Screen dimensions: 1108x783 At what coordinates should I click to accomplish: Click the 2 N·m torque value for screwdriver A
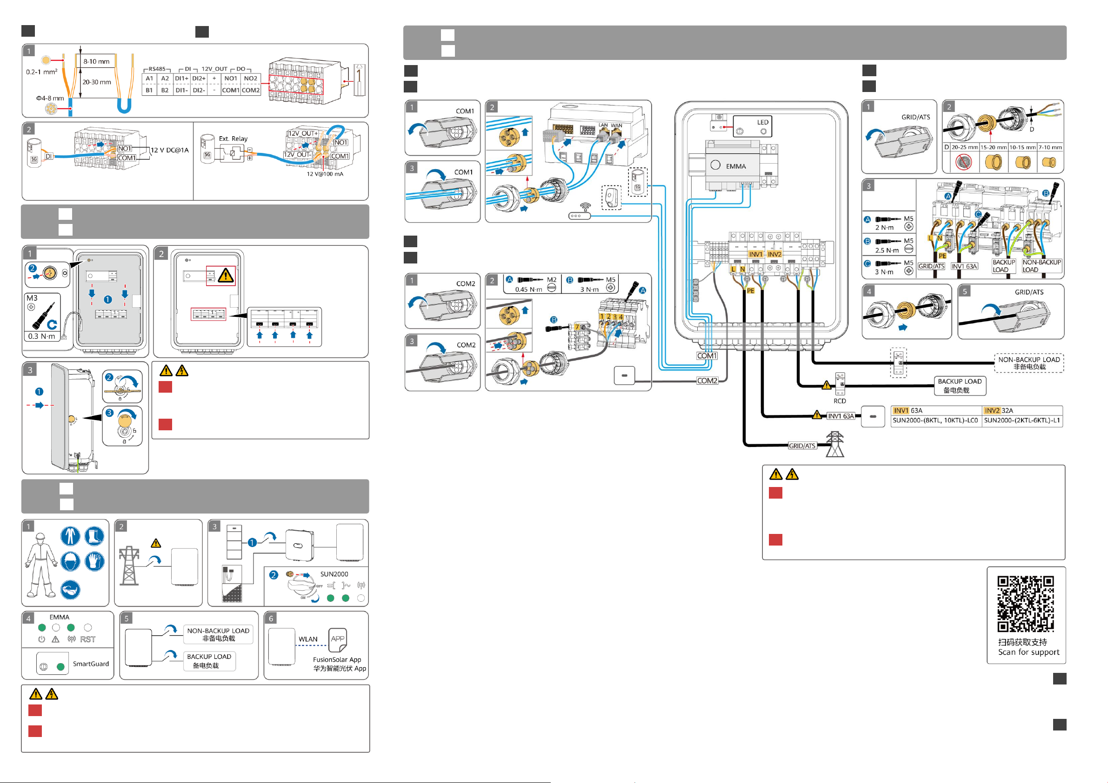[x=885, y=228]
